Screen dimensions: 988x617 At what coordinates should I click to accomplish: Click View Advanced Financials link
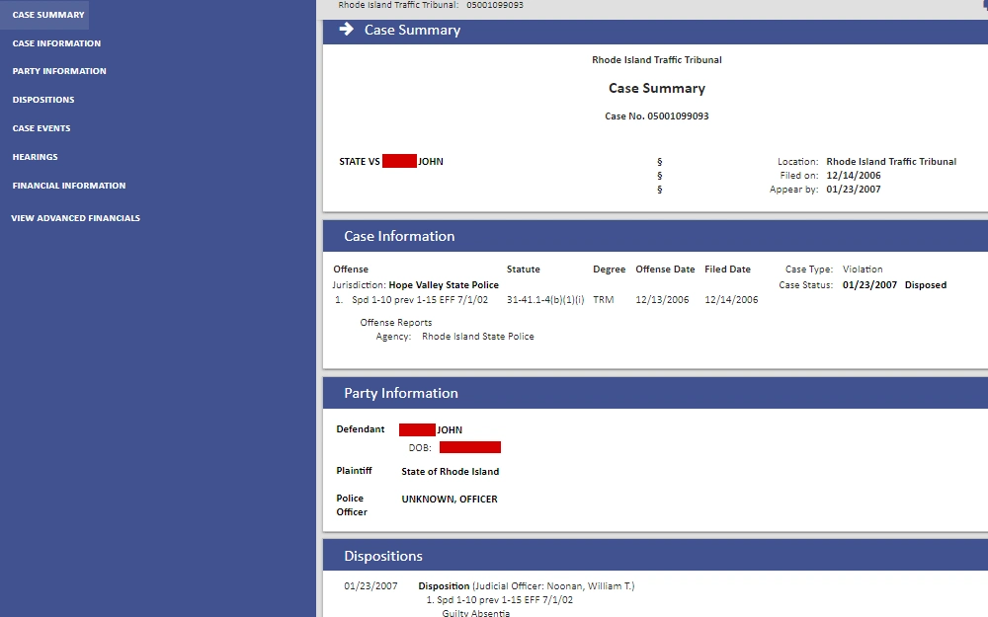coord(75,218)
